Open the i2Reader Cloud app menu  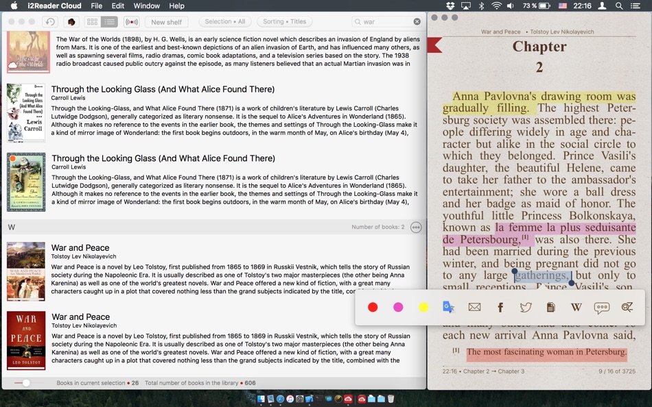tap(54, 5)
